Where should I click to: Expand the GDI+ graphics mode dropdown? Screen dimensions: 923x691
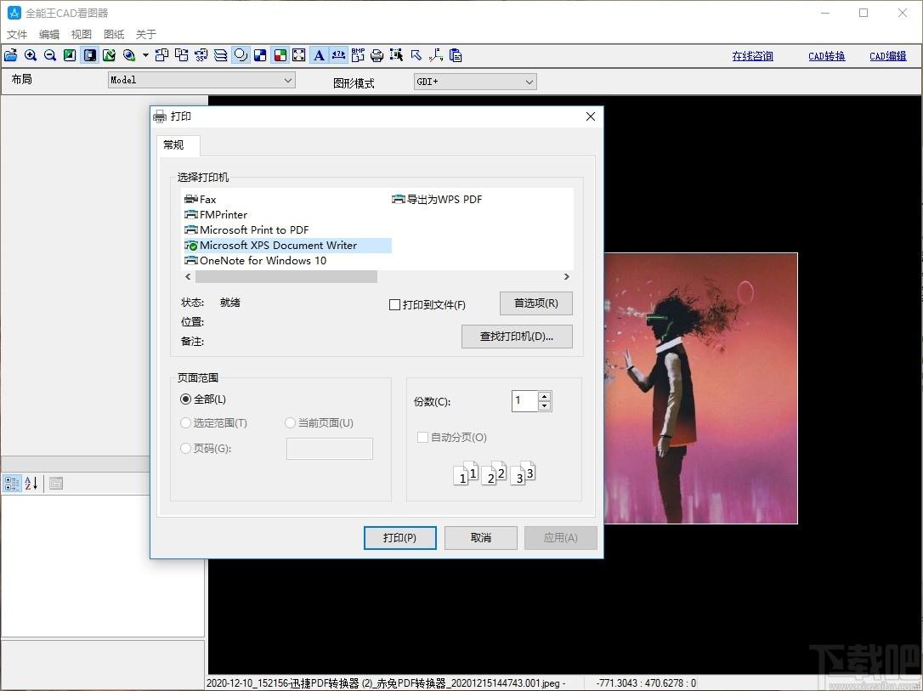(x=475, y=82)
